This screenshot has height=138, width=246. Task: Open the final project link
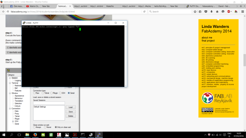coord(208,41)
